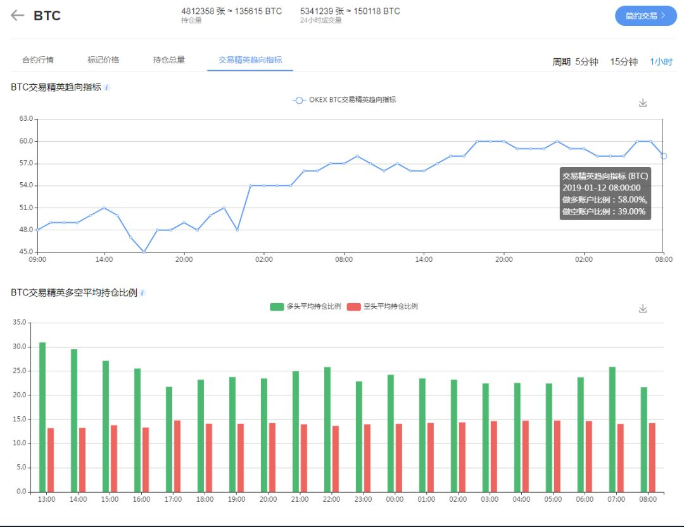
Task: Select the 5分钟 period option
Action: click(x=586, y=62)
